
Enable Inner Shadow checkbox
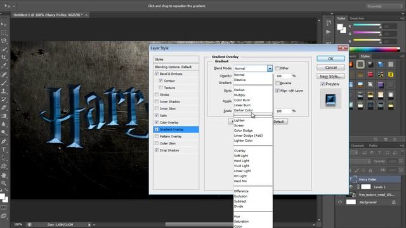[x=157, y=101]
